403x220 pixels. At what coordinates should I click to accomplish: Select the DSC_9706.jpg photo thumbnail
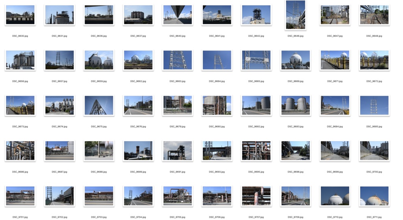[217, 196]
